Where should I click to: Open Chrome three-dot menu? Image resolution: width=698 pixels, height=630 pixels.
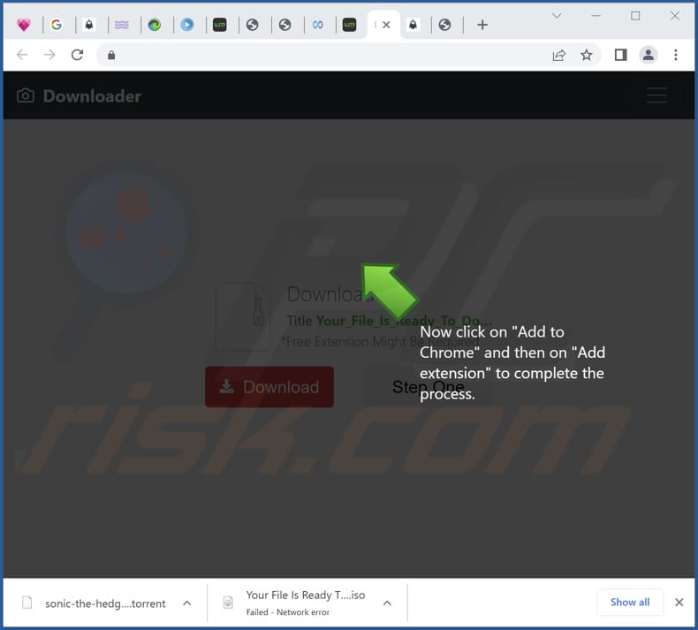(x=676, y=55)
